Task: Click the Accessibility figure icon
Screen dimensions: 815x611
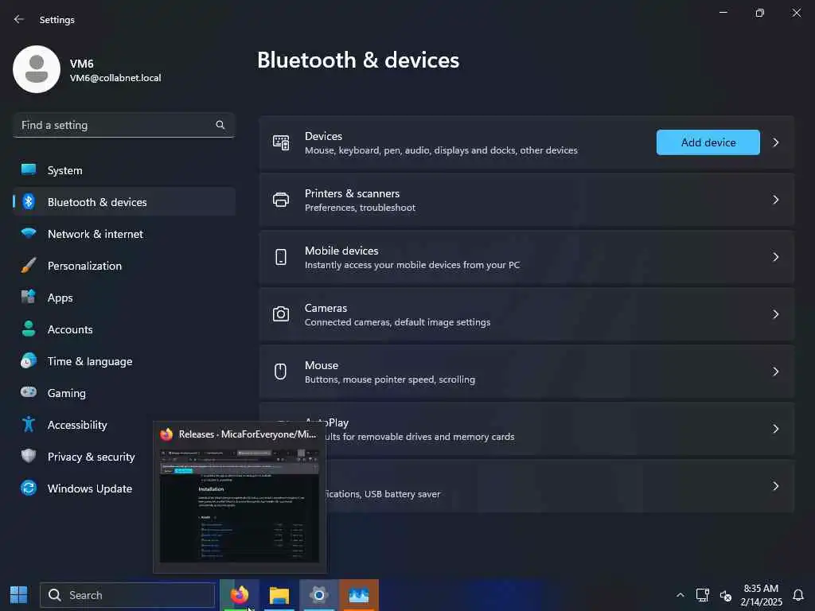Action: (x=29, y=424)
